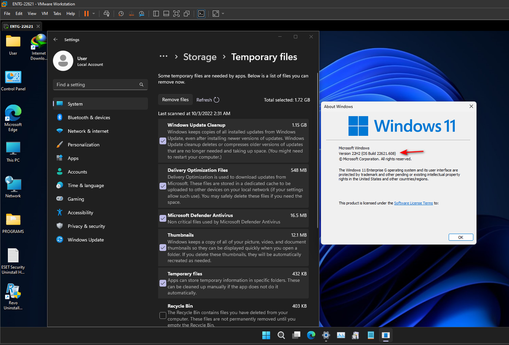Open the Software License Terms link
The image size is (509, 345).
413,203
